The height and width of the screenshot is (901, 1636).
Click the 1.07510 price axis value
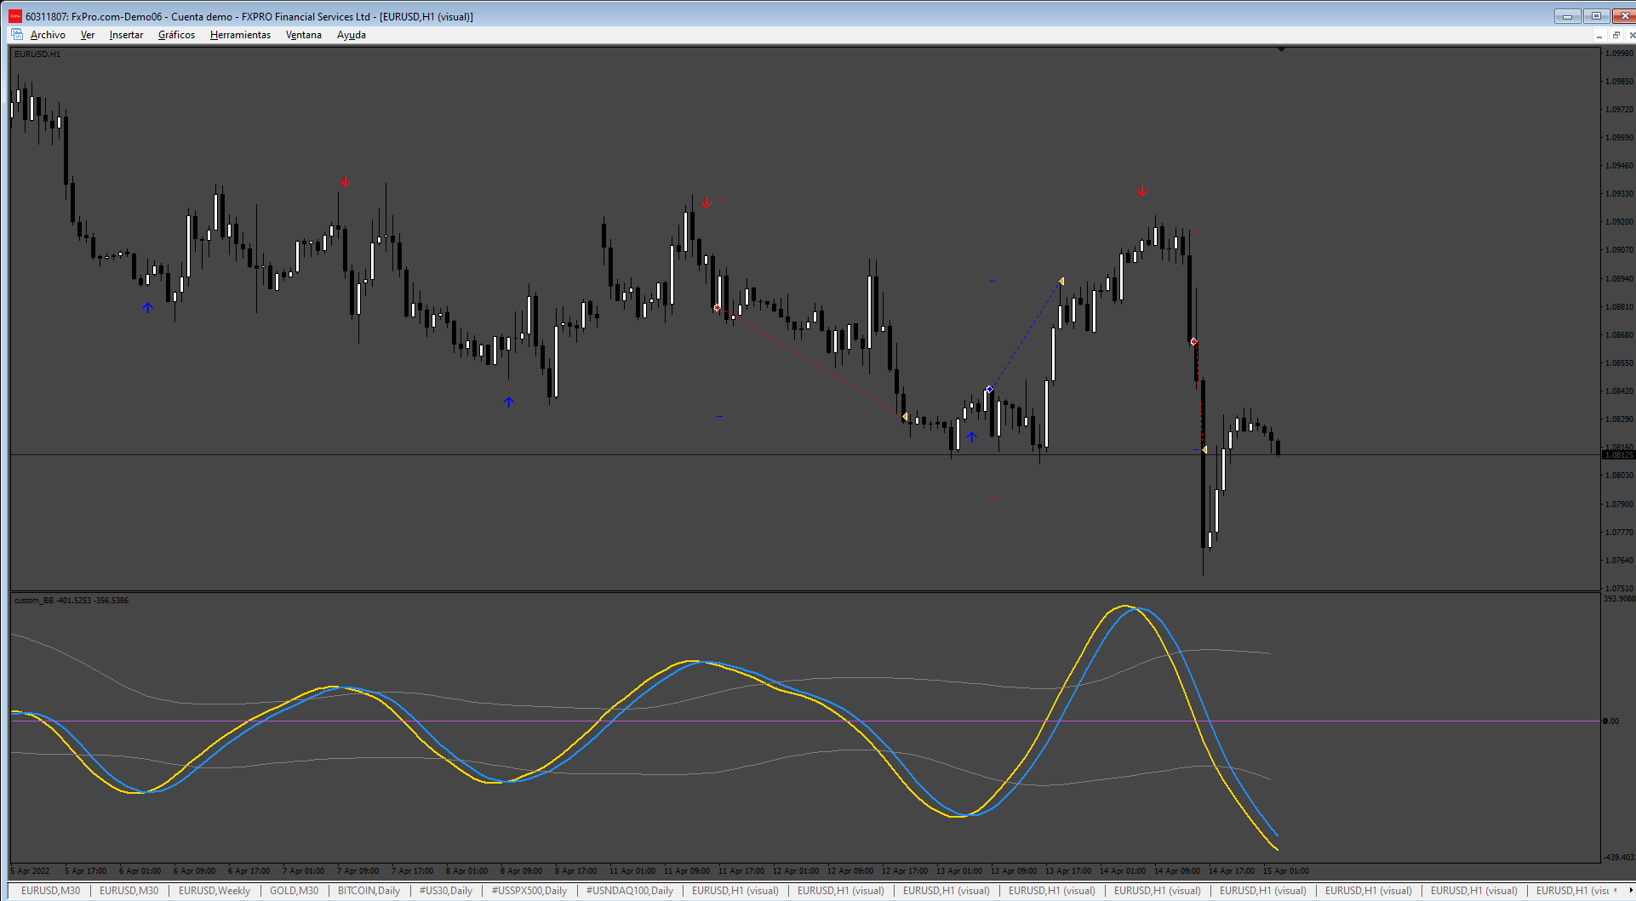pos(1619,588)
